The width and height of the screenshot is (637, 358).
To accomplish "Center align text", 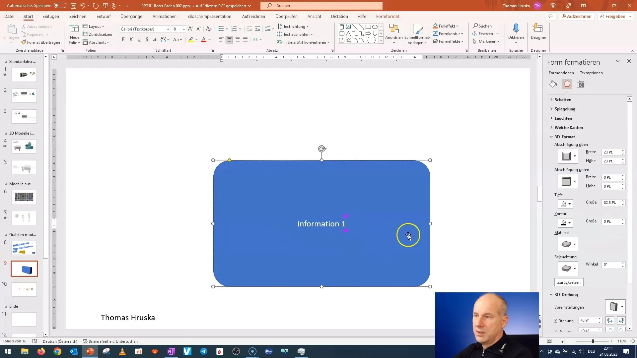I will point(229,39).
